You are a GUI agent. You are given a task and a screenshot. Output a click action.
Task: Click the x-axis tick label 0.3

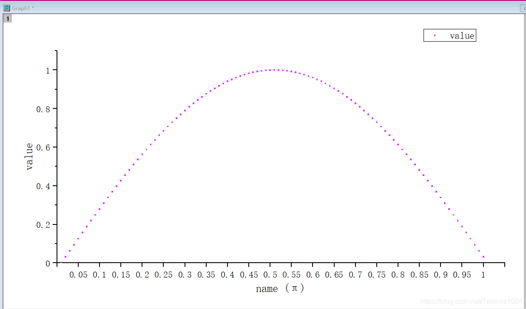[185, 275]
